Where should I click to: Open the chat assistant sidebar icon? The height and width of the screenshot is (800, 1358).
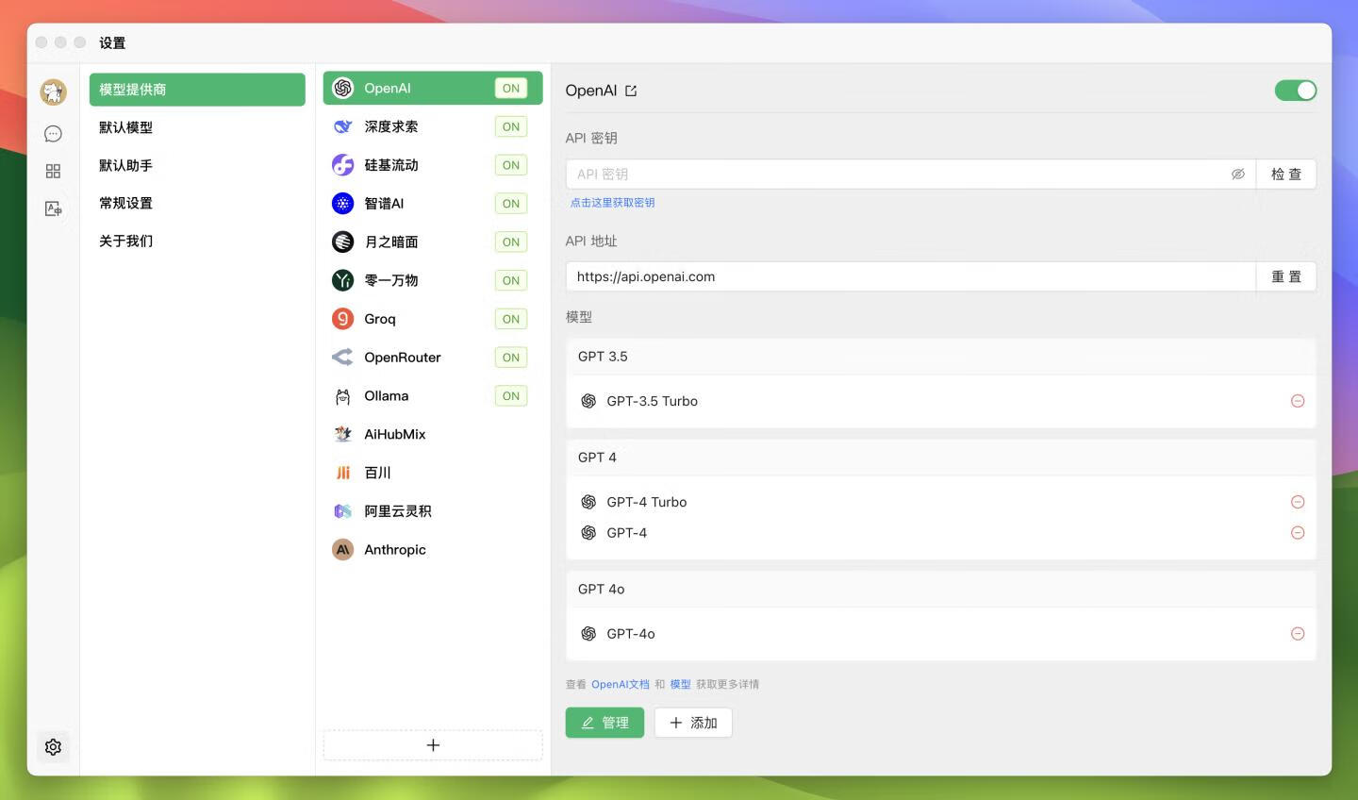click(x=53, y=134)
